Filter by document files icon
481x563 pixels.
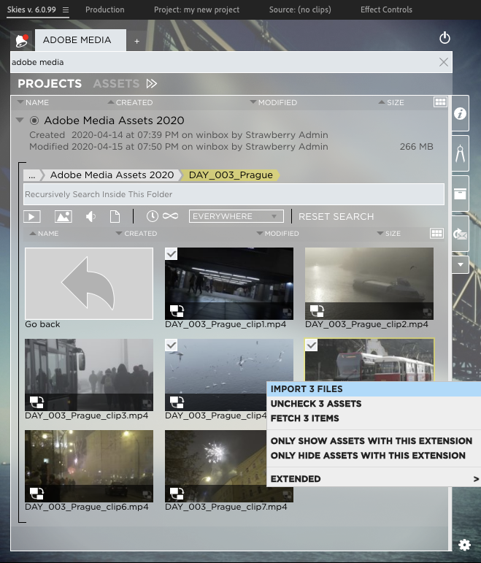pos(115,217)
